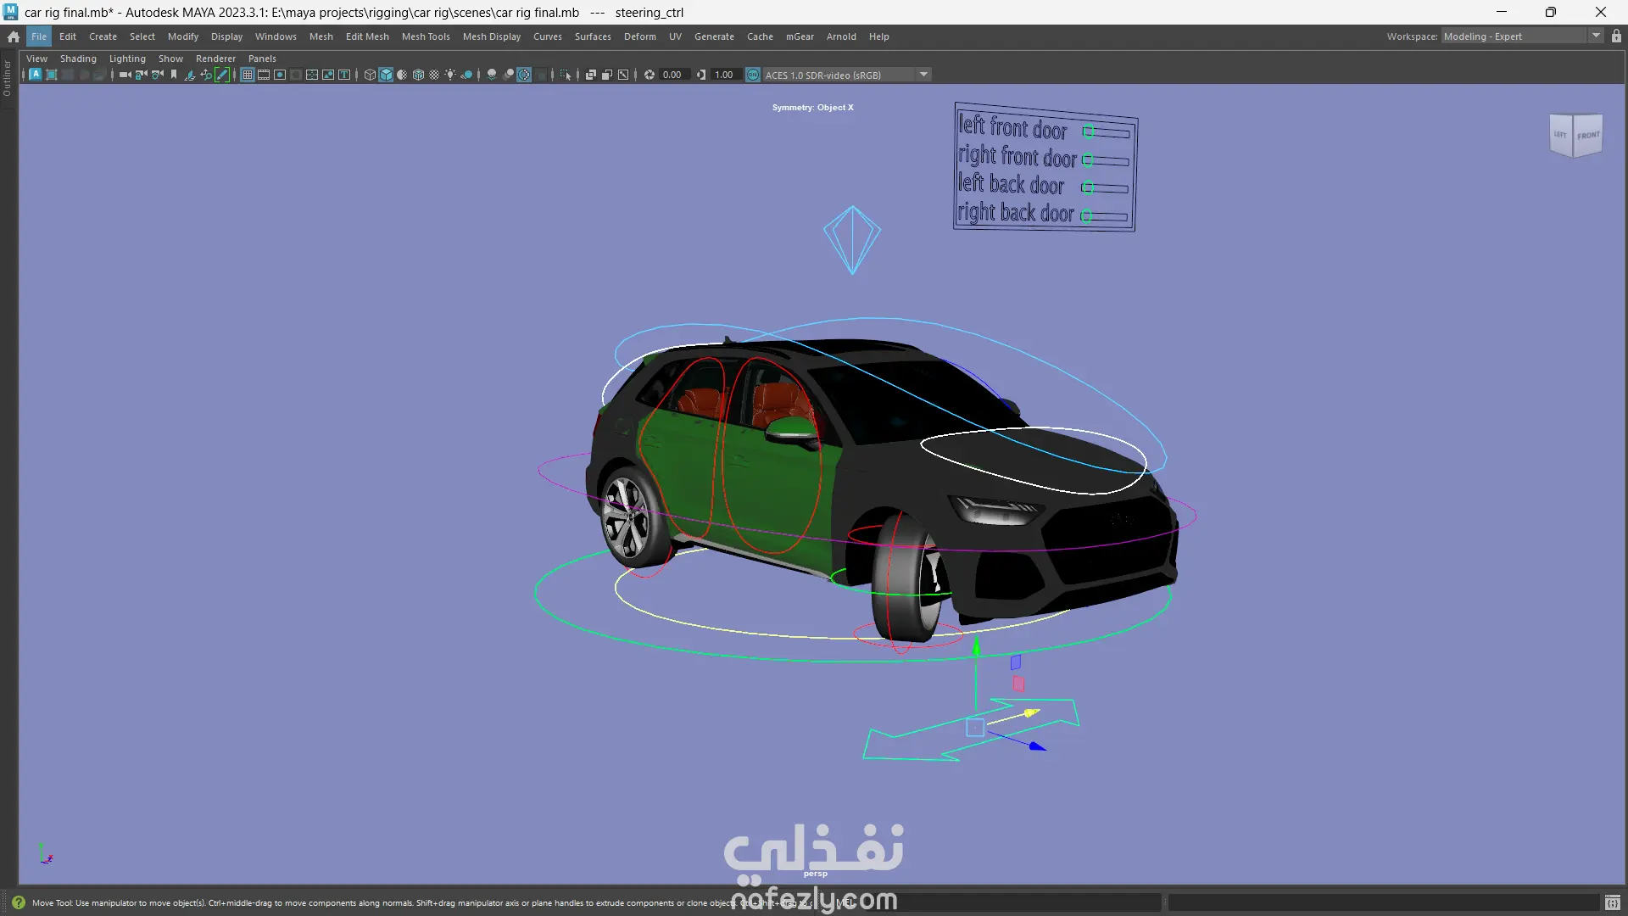
Task: Open the Deform menu
Action: (640, 36)
